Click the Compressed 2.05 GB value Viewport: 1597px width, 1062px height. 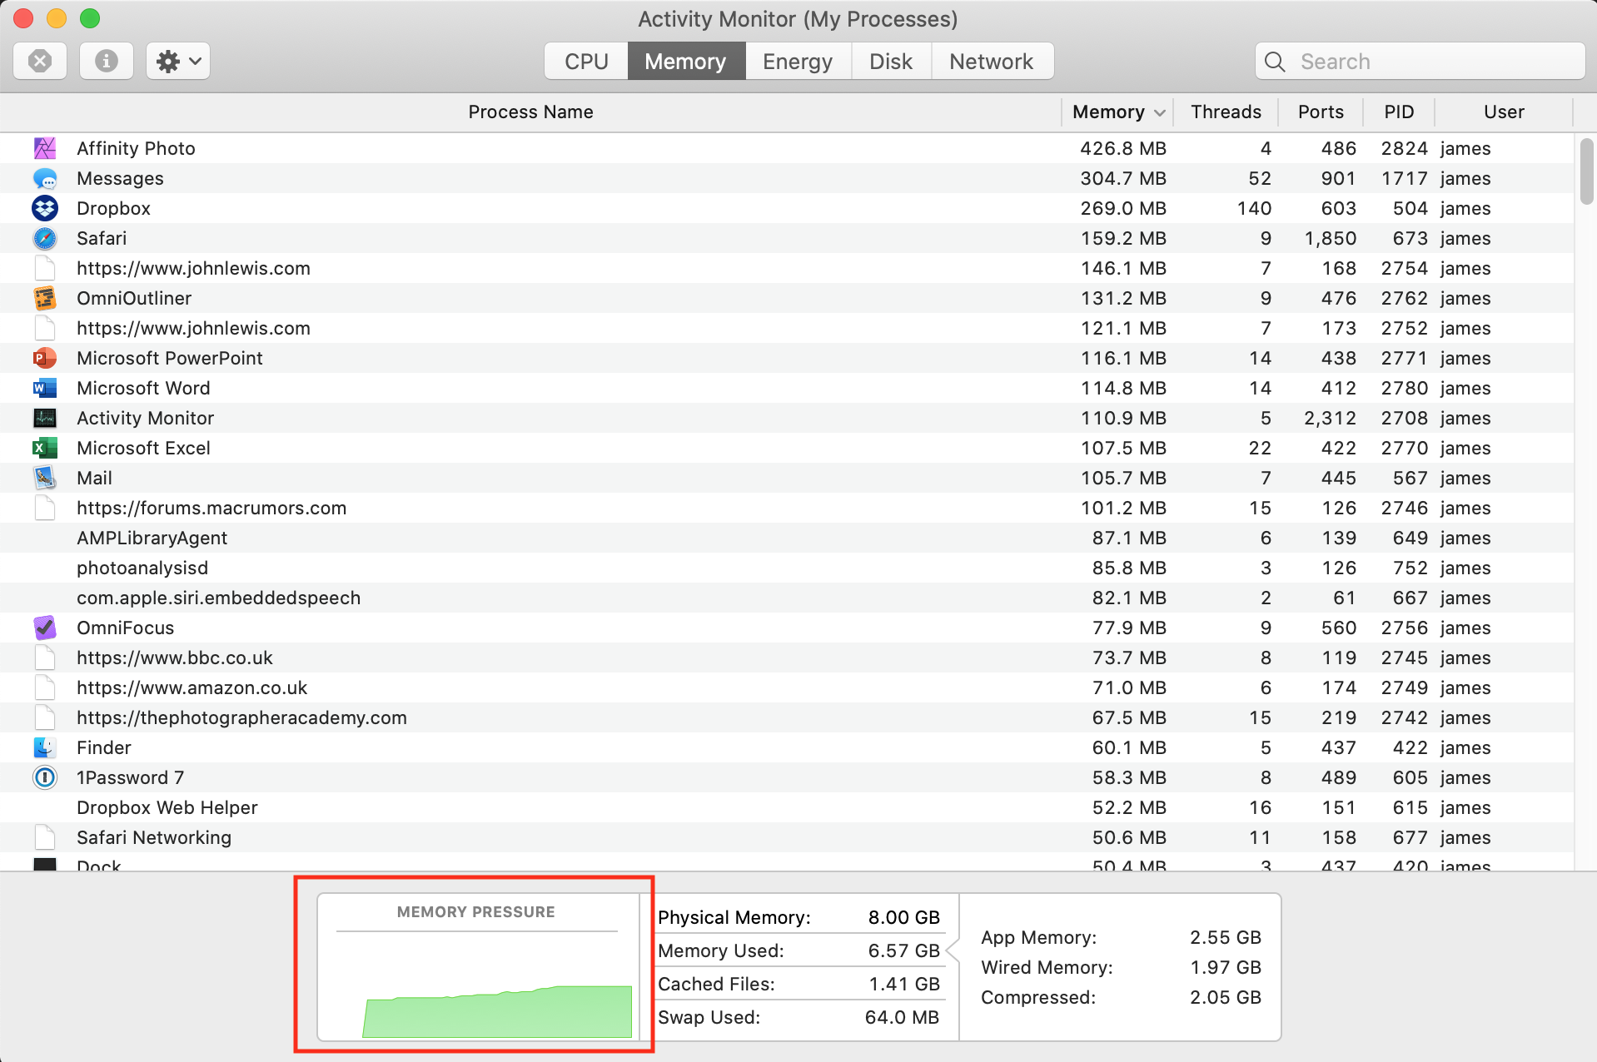tap(1226, 997)
